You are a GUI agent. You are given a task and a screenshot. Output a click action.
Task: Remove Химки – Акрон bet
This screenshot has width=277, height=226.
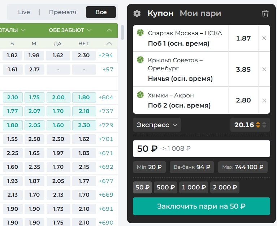264,100
